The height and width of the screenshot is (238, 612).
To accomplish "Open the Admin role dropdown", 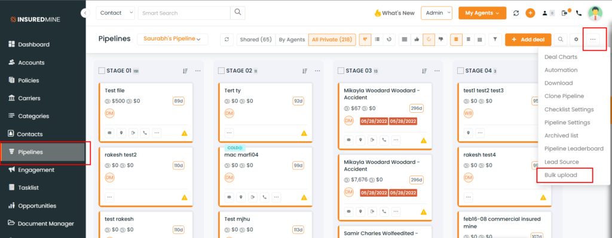I will tap(436, 13).
